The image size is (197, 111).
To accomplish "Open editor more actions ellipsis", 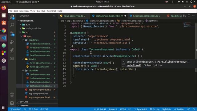I will click(193, 16).
